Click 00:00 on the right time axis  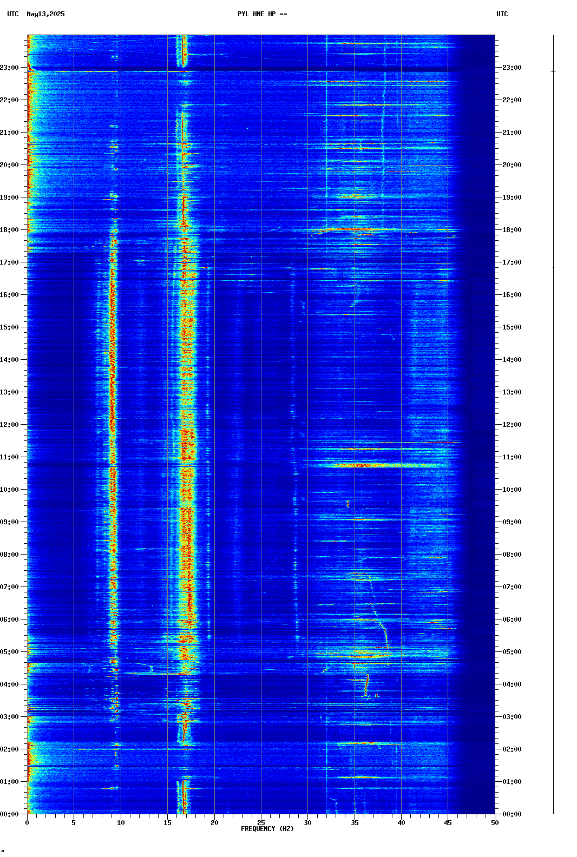click(x=512, y=814)
